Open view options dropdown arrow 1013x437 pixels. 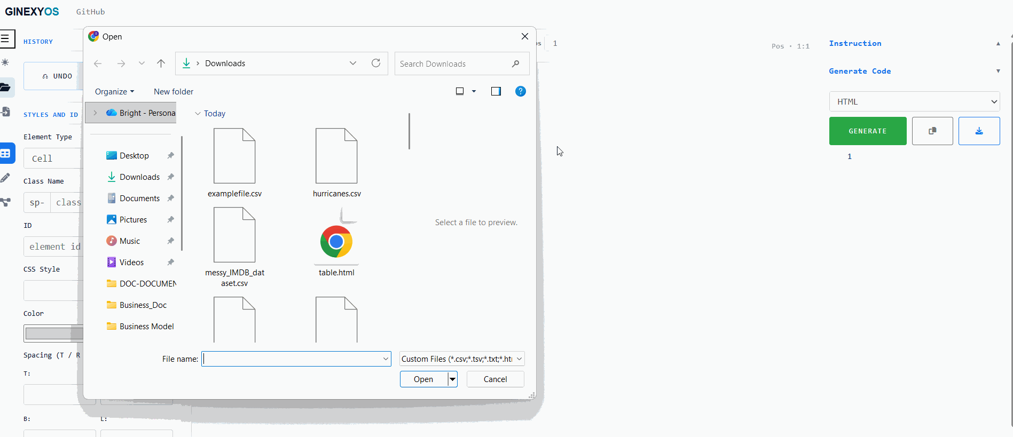tap(474, 91)
